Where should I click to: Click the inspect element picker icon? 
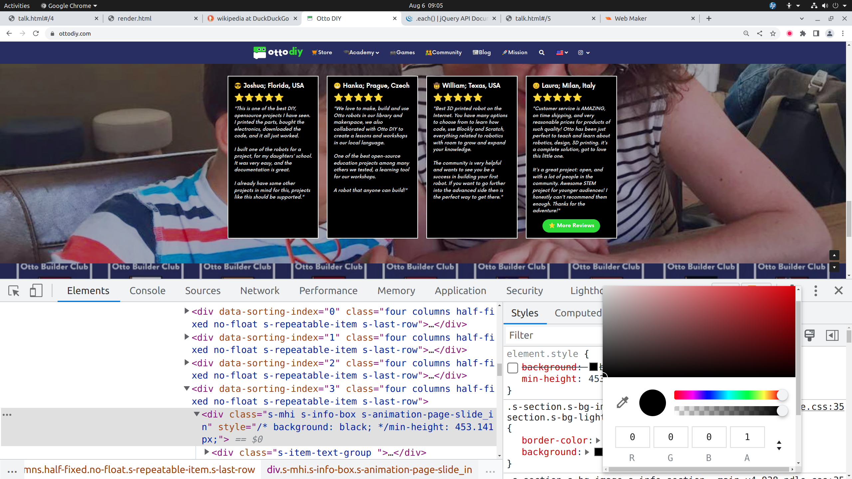pos(14,291)
